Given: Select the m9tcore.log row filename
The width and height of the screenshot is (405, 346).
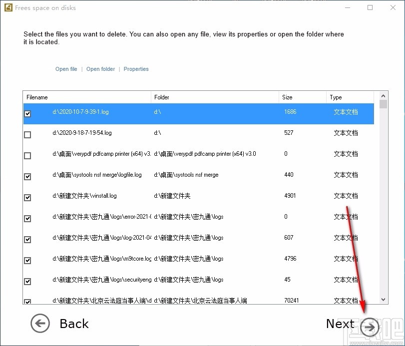Looking at the screenshot, I should (x=102, y=259).
